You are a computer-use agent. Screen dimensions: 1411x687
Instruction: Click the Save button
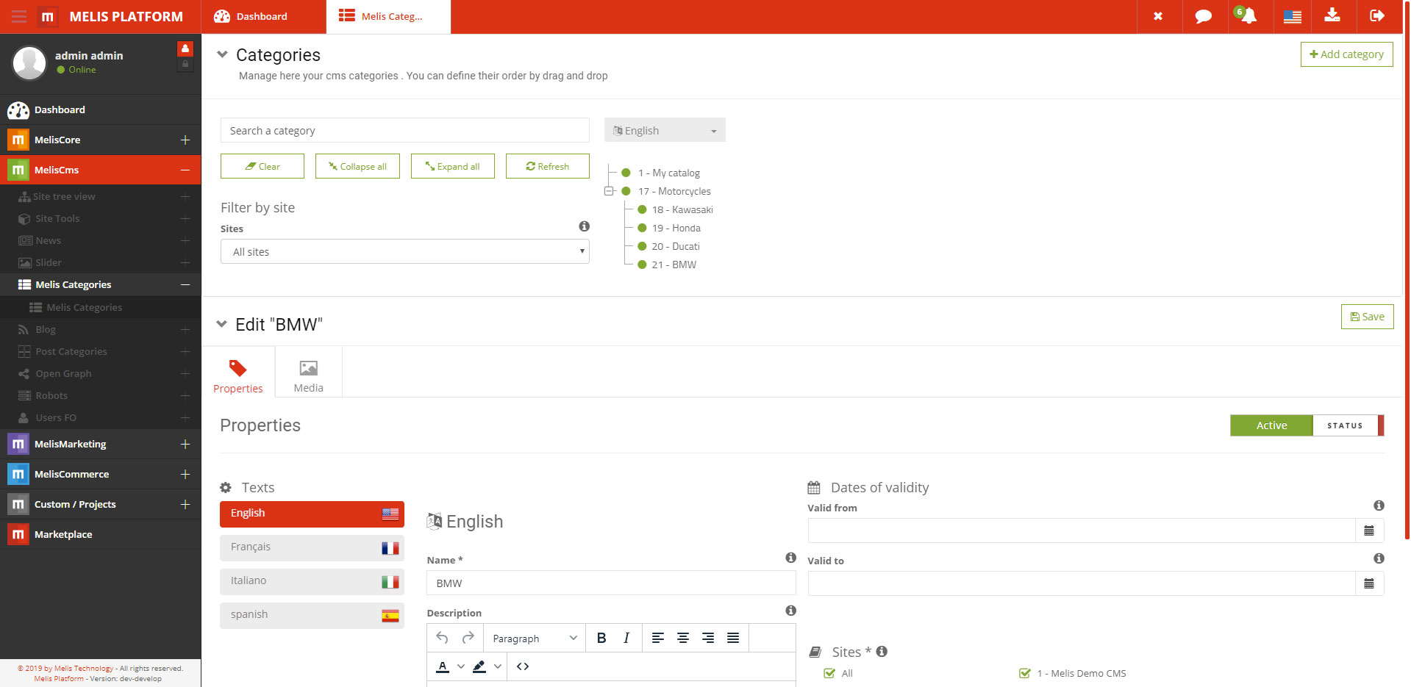pos(1367,317)
